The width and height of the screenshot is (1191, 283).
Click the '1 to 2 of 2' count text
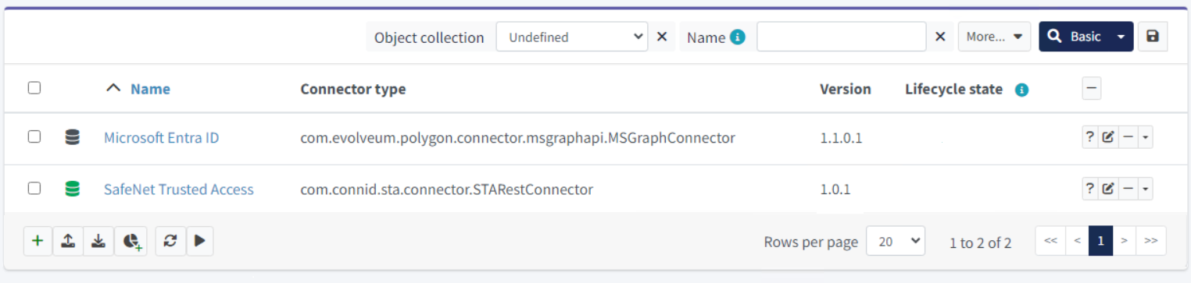(980, 242)
